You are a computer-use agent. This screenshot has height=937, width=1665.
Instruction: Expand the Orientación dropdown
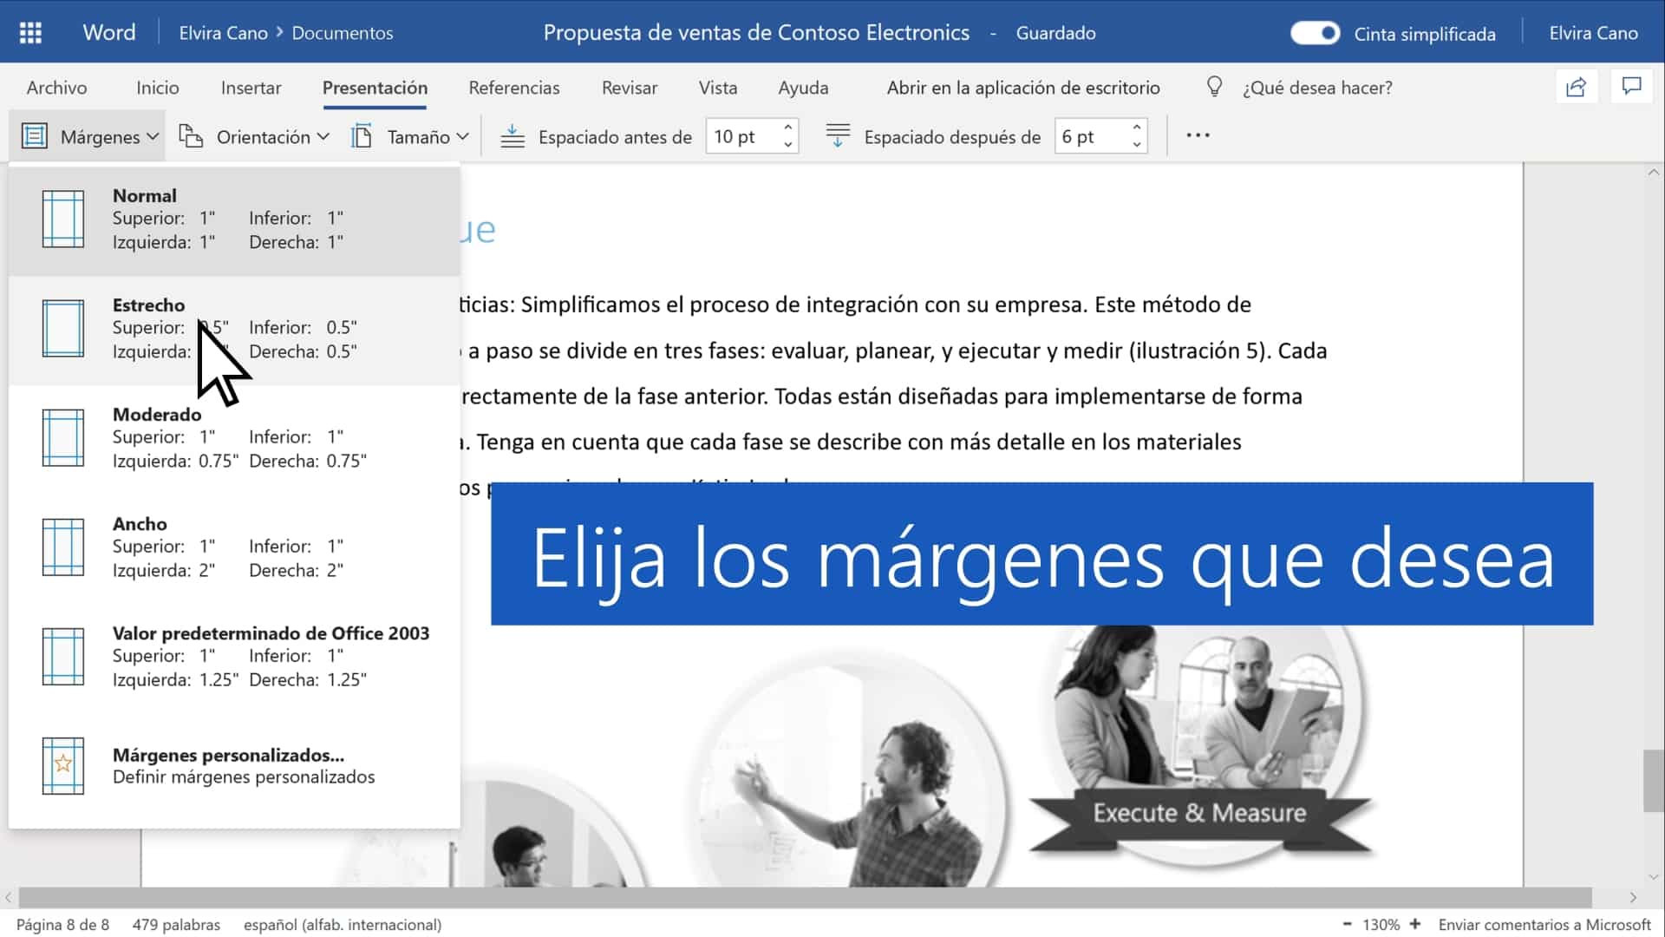(255, 136)
